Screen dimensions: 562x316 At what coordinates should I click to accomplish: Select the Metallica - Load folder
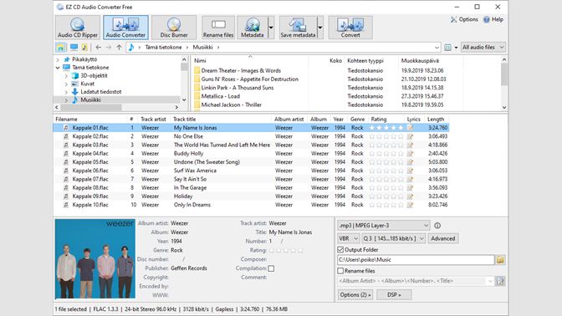coord(221,96)
